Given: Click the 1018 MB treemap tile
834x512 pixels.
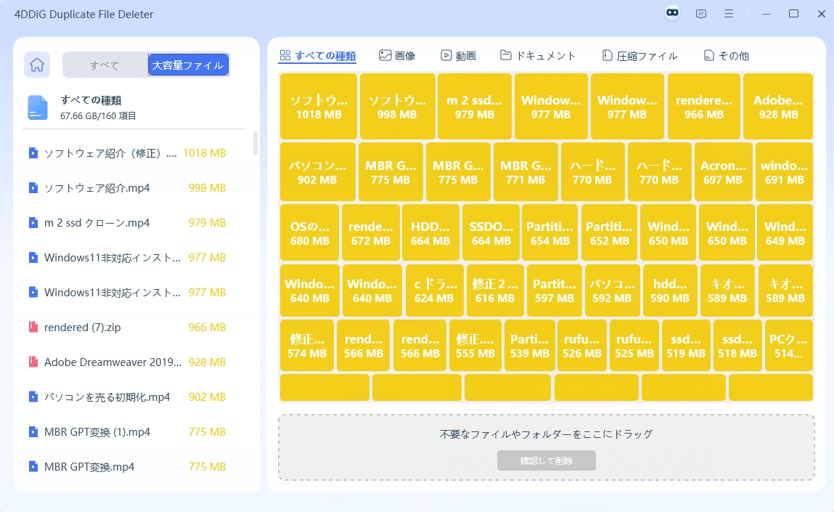Looking at the screenshot, I should [319, 107].
